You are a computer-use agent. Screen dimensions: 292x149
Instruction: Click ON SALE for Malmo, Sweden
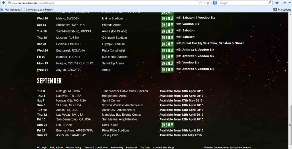(167, 19)
